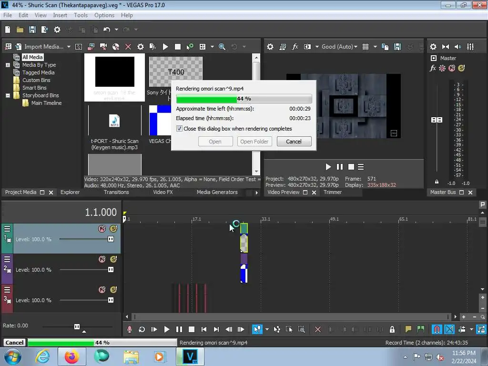Viewport: 488px width, 366px height.
Task: Solo track 3 in the track header
Action: (x=113, y=290)
